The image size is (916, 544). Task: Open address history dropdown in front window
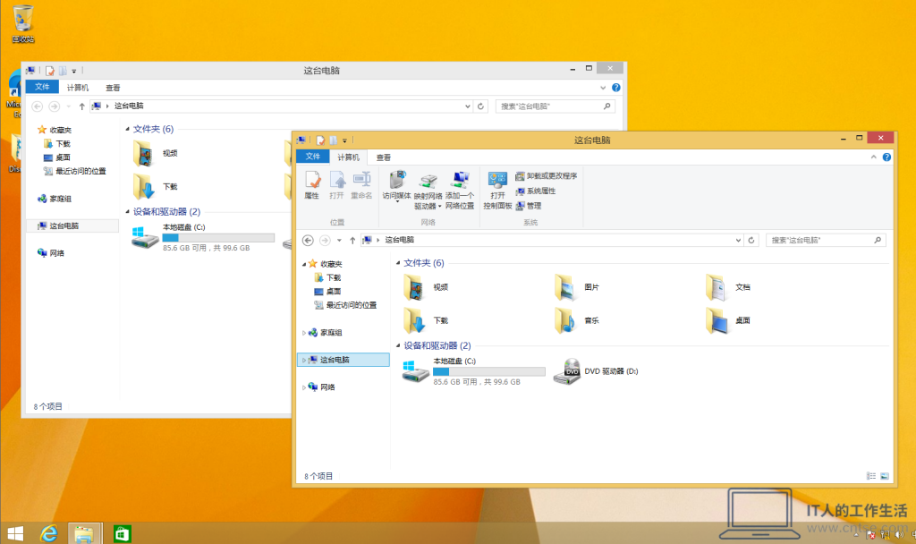pos(738,240)
